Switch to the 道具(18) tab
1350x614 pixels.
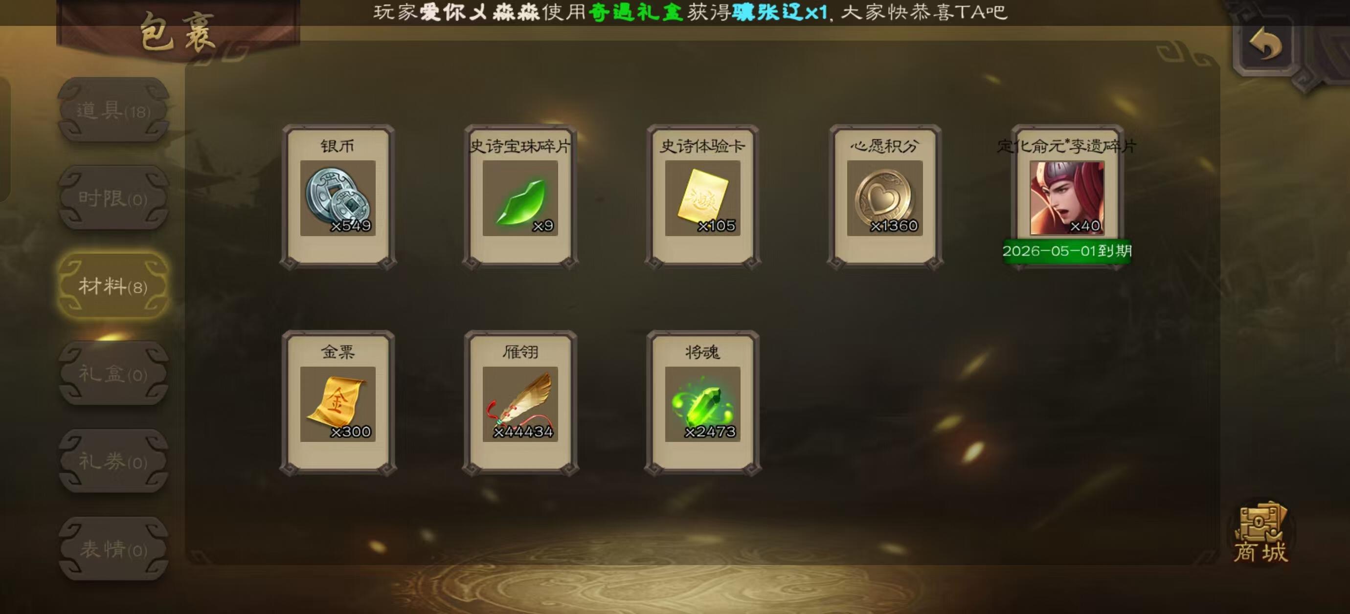(113, 110)
